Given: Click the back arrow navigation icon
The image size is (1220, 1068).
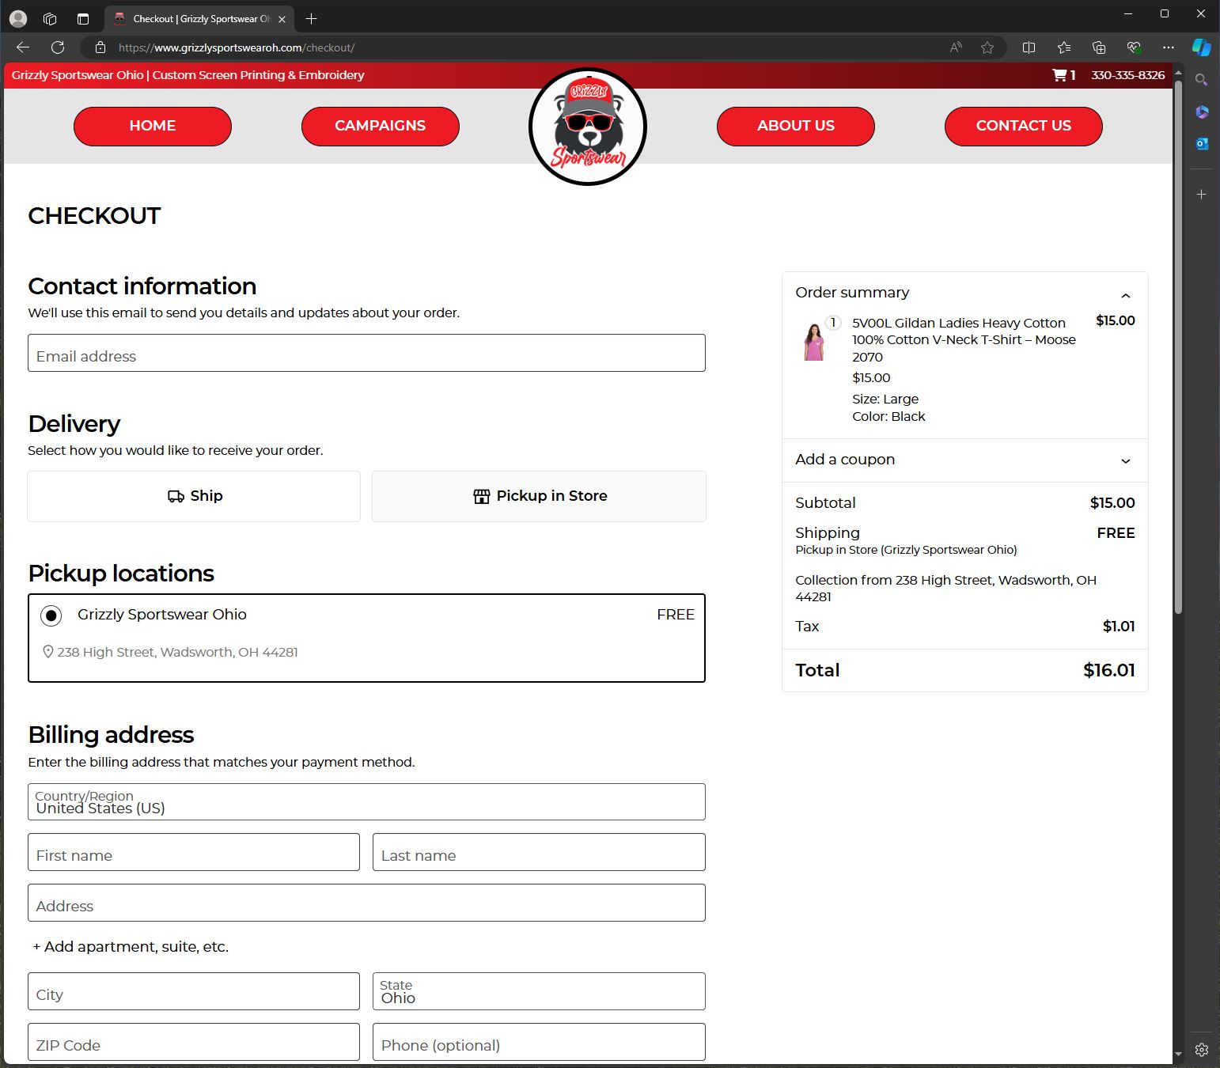Looking at the screenshot, I should [23, 47].
